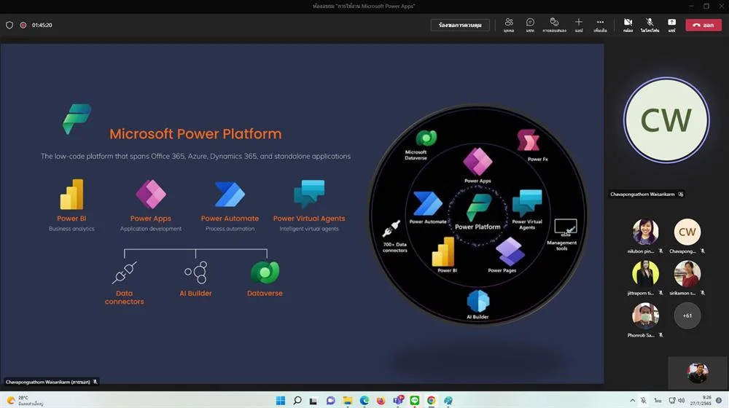Click central Power Platform logo in circle
This screenshot has width=729, height=408.
478,208
